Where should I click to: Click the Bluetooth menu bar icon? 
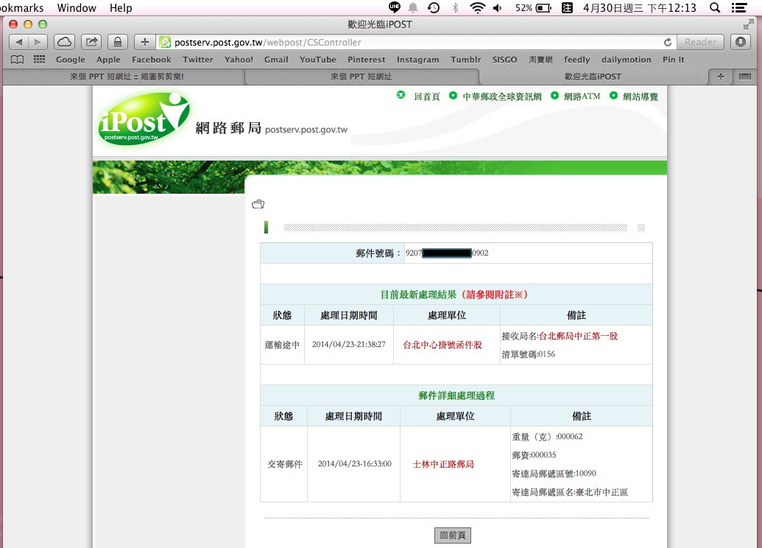pos(455,8)
